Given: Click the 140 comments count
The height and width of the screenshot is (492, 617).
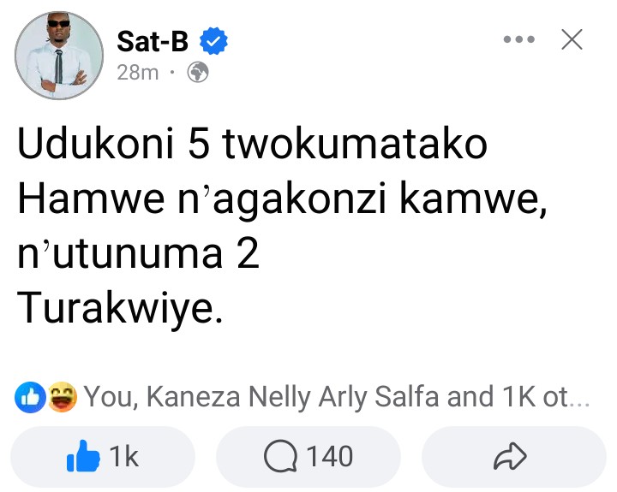Looking at the screenshot, I should click(x=330, y=457).
